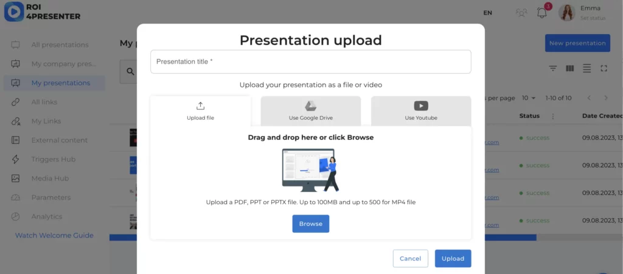The image size is (623, 274).
Task: Open the All links chain icon
Action: (15, 102)
